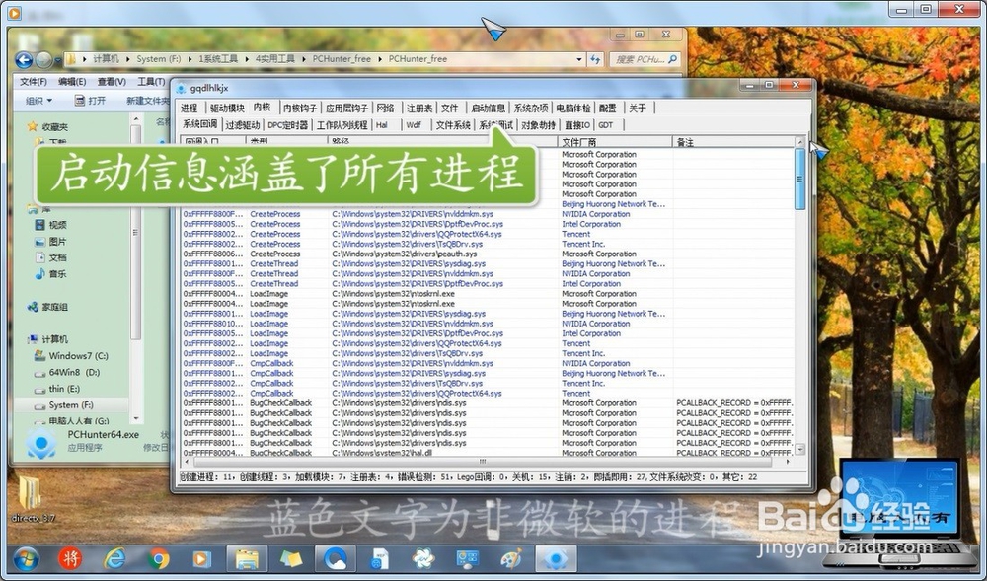Select the 直接IO sub-tab
987x581 pixels.
577,125
